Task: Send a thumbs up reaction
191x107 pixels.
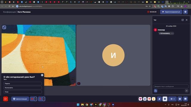Action: click(145, 99)
